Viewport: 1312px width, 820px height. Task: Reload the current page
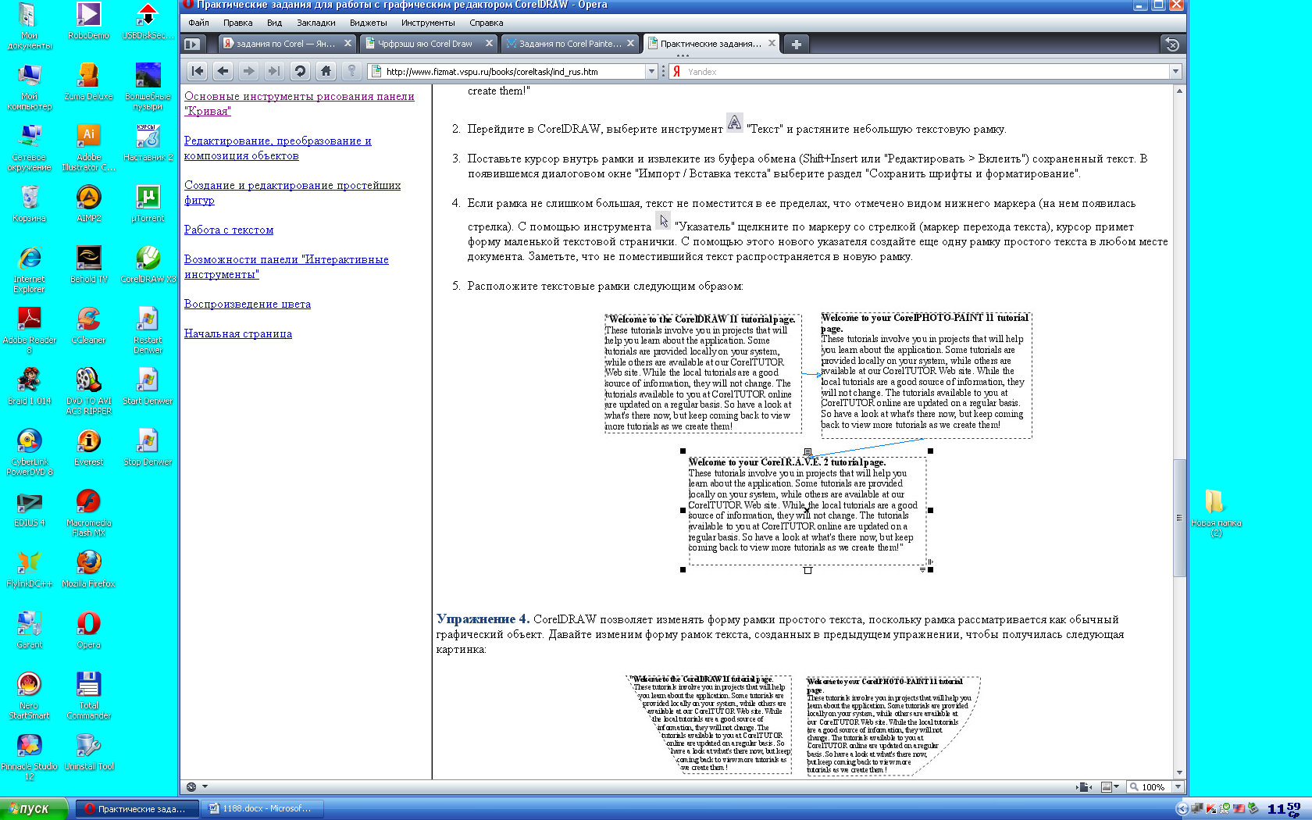(300, 71)
